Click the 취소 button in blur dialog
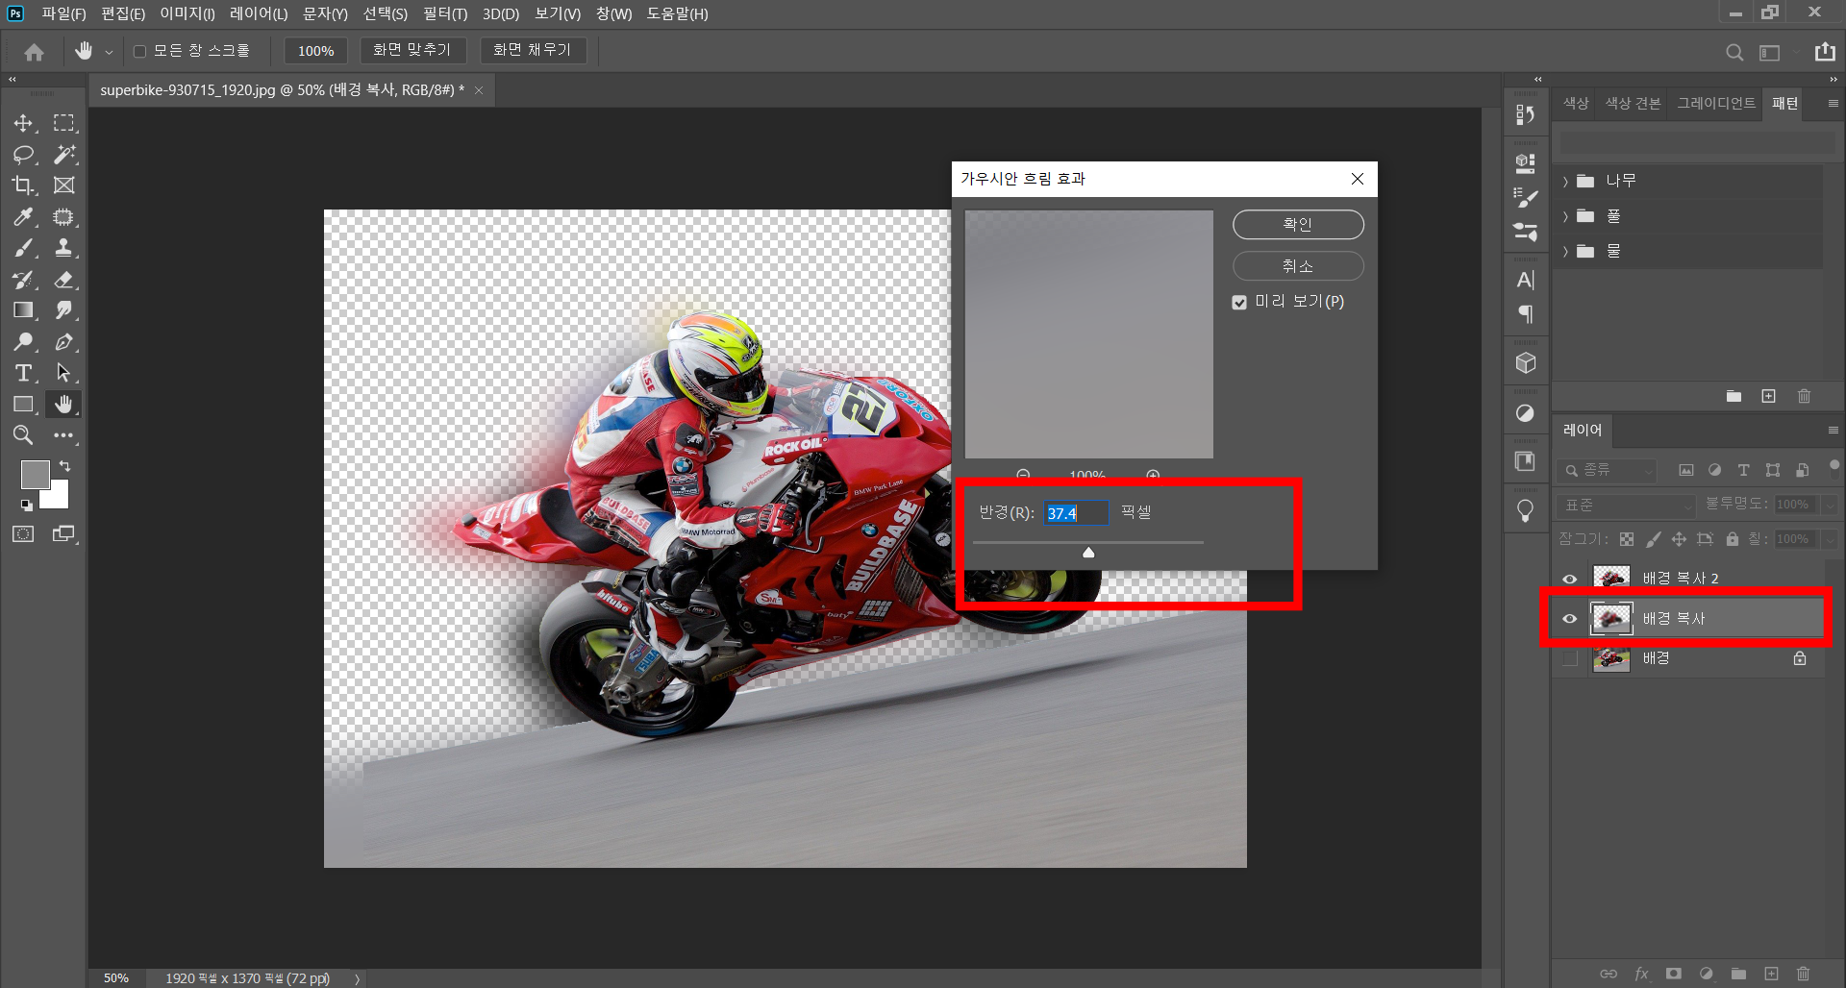The width and height of the screenshot is (1846, 988). pos(1298,266)
